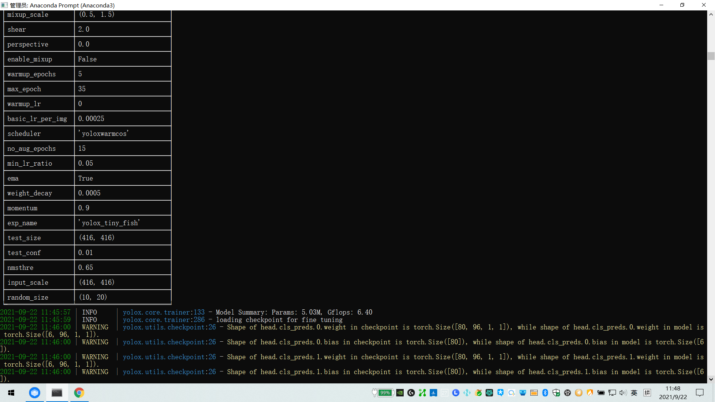Click the 'warmup_epochs' cell
Viewport: 715px width, 402px height.
click(x=39, y=74)
